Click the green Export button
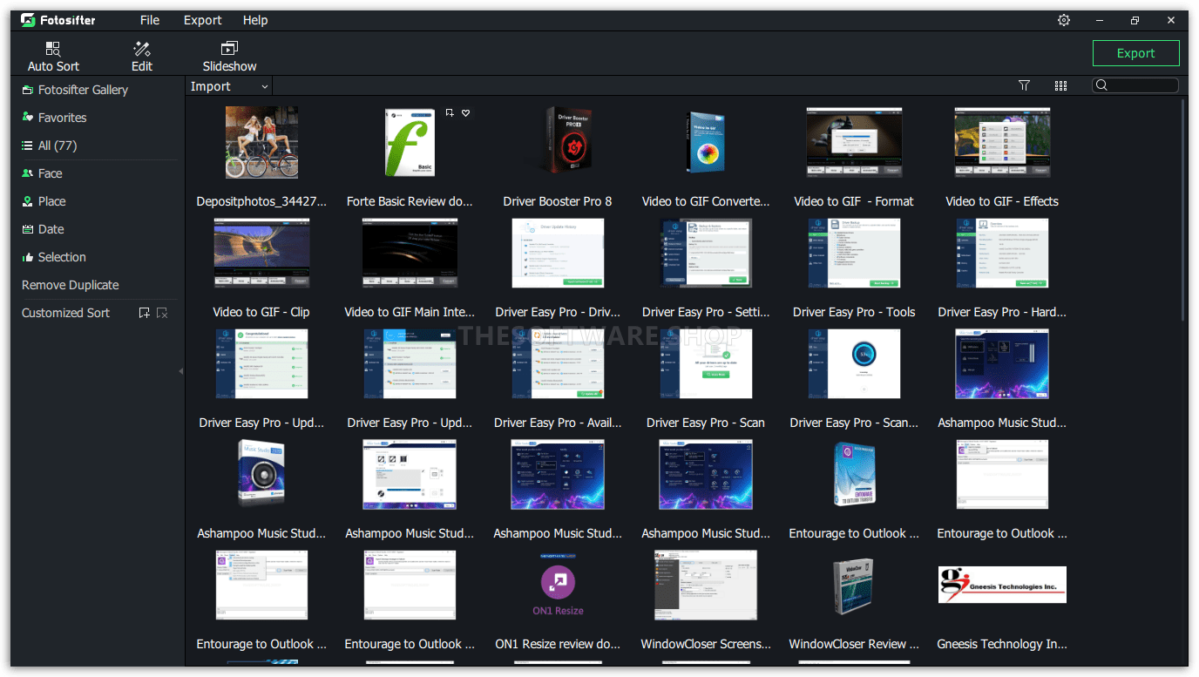This screenshot has height=677, width=1199. (1135, 53)
